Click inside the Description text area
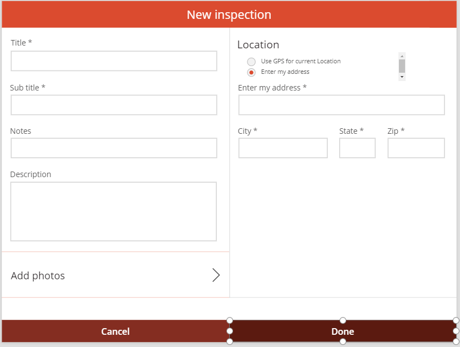The height and width of the screenshot is (347, 460). pos(114,212)
